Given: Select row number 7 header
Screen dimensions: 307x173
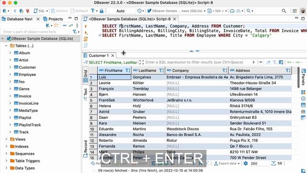Looking at the screenshot, I should click(x=93, y=112).
